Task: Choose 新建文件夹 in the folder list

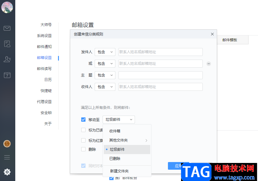Action: [x=127, y=171]
